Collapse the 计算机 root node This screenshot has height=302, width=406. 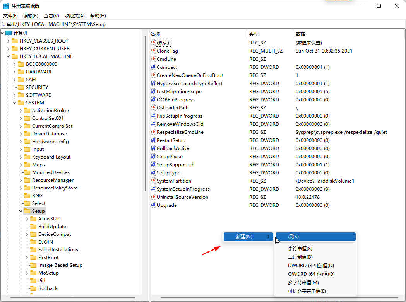[2, 33]
